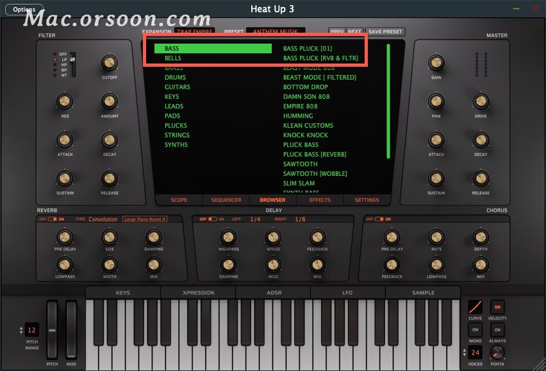Image resolution: width=546 pixels, height=371 pixels.
Task: Click the filter type selector slider
Action: (x=73, y=64)
